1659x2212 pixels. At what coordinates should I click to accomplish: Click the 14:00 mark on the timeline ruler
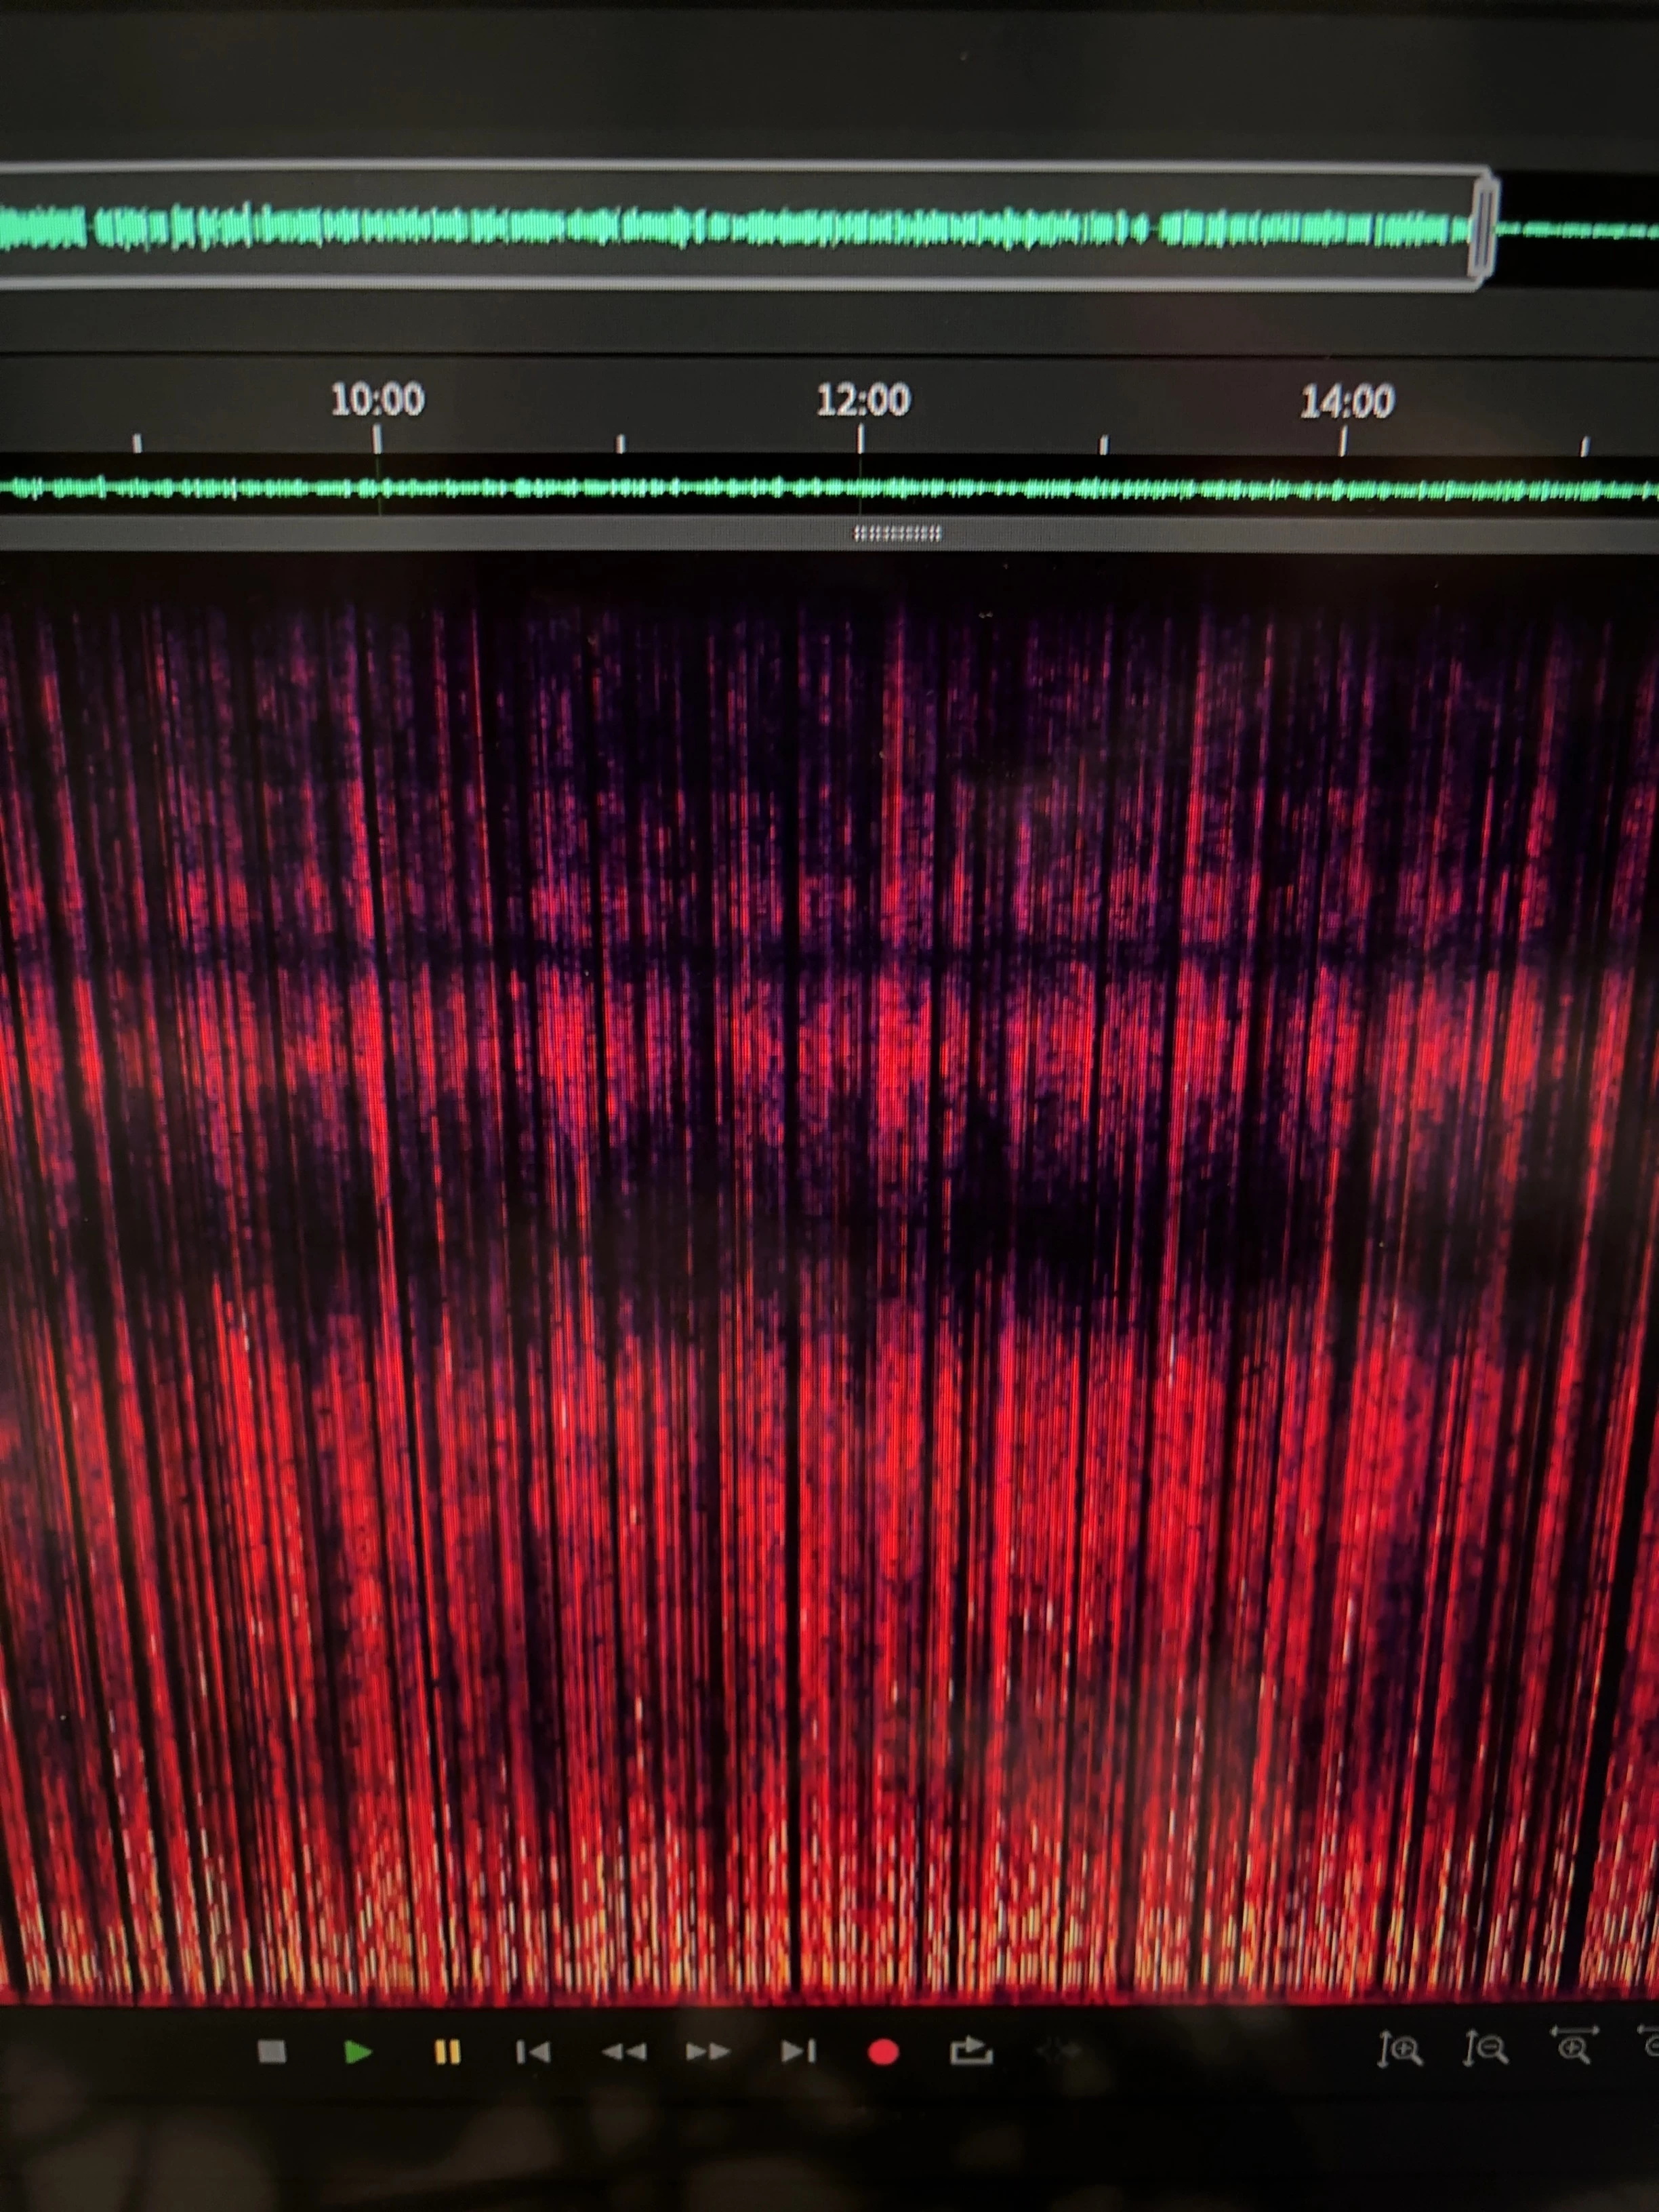(x=1345, y=402)
